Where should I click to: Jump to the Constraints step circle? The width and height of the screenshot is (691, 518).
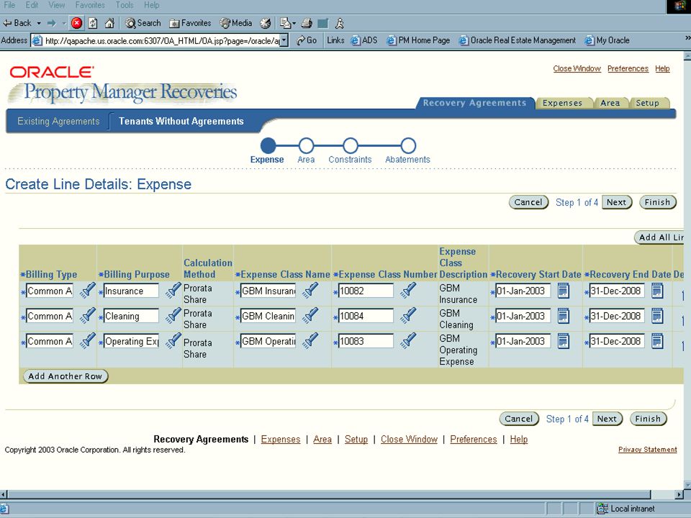(351, 145)
